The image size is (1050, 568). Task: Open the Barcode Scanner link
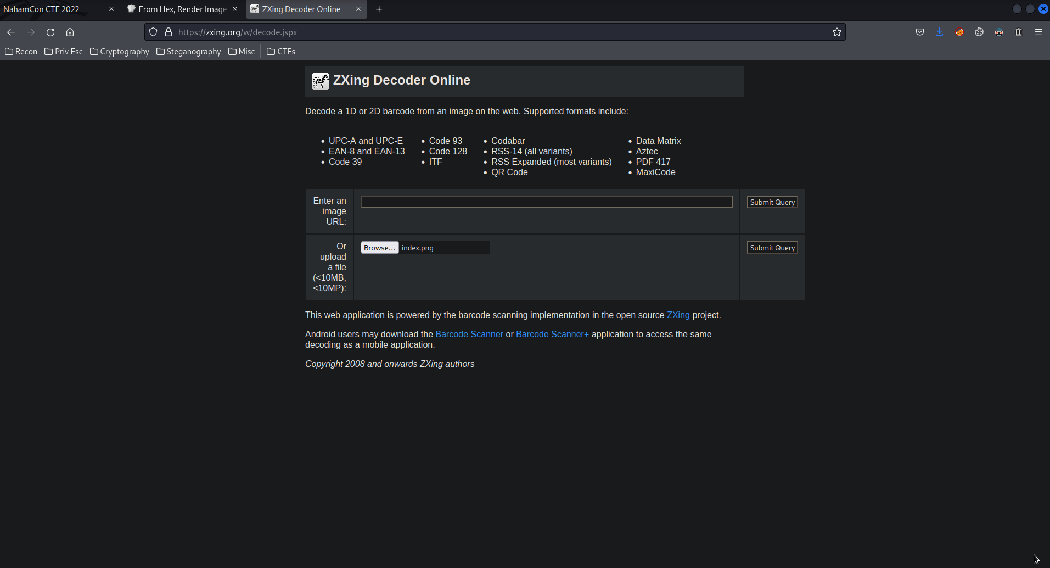pos(469,335)
